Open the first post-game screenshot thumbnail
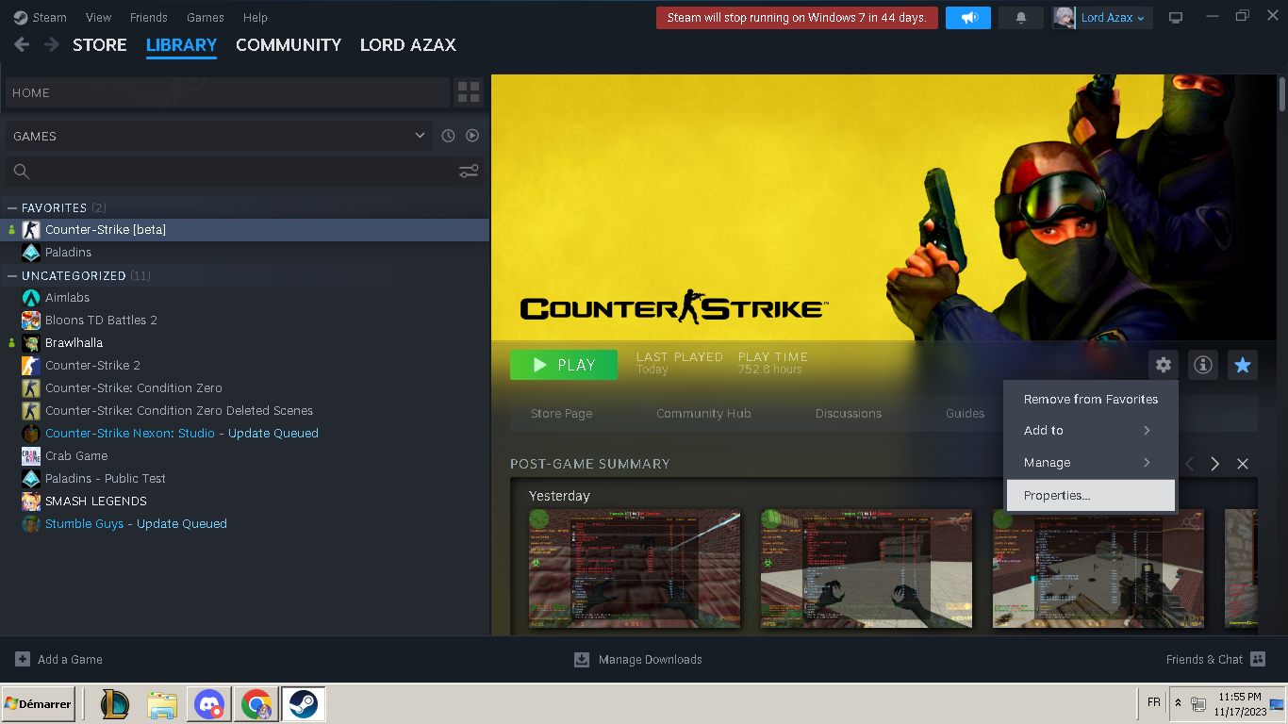This screenshot has width=1288, height=724. coord(635,568)
